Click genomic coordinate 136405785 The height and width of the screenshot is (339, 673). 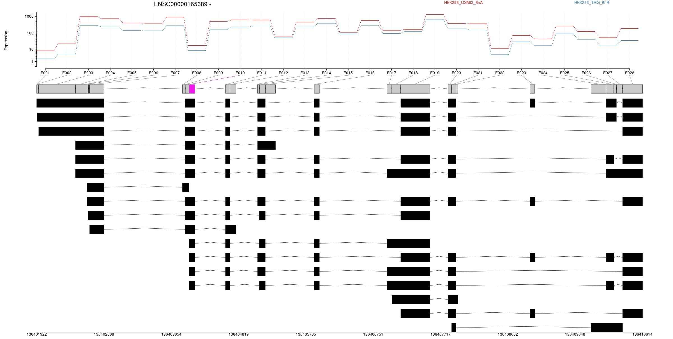pos(306,334)
